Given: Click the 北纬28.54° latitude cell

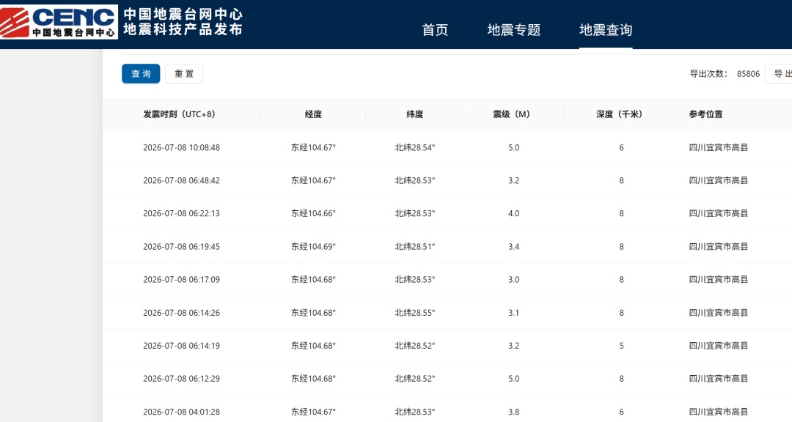Looking at the screenshot, I should point(414,147).
